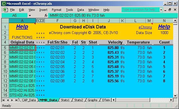Close the workbook with inner X
The height and width of the screenshot is (109, 179).
pyautogui.click(x=175, y=10)
